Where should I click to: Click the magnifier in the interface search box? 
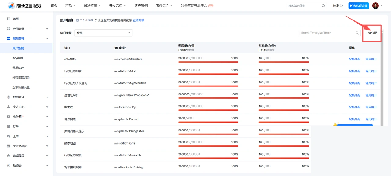357,33
